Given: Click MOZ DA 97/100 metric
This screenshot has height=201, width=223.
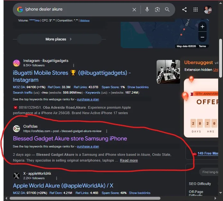Looking at the screenshot, I should (x=30, y=193).
